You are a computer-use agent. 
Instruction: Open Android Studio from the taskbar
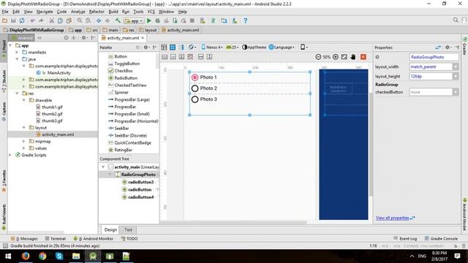[x=93, y=256]
